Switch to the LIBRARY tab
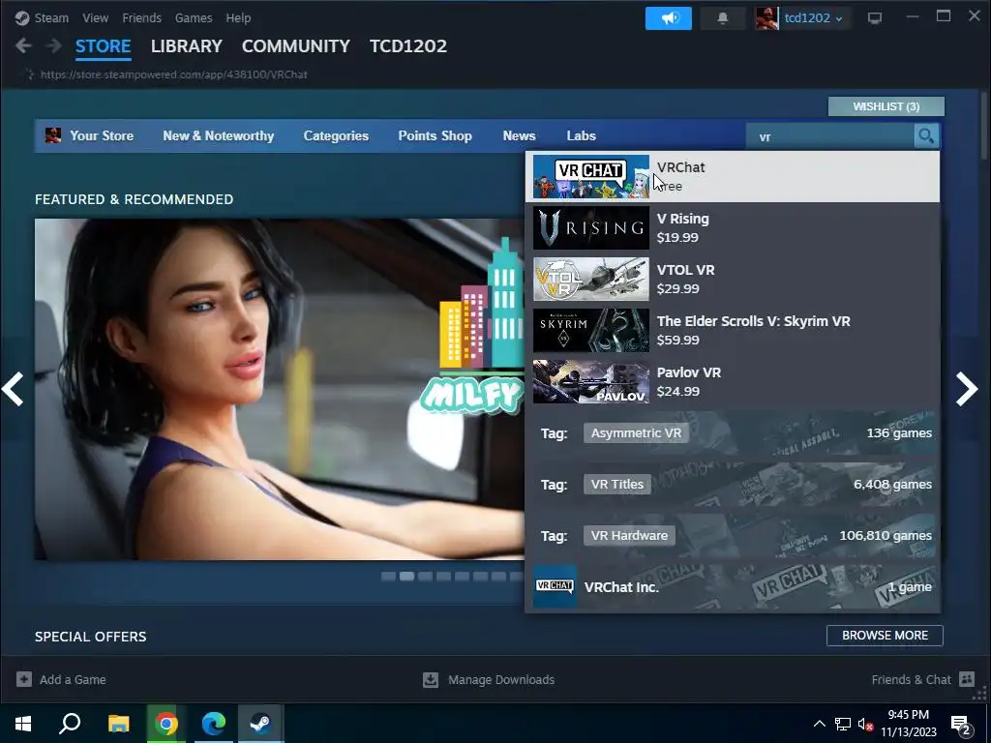991x743 pixels. (x=187, y=46)
